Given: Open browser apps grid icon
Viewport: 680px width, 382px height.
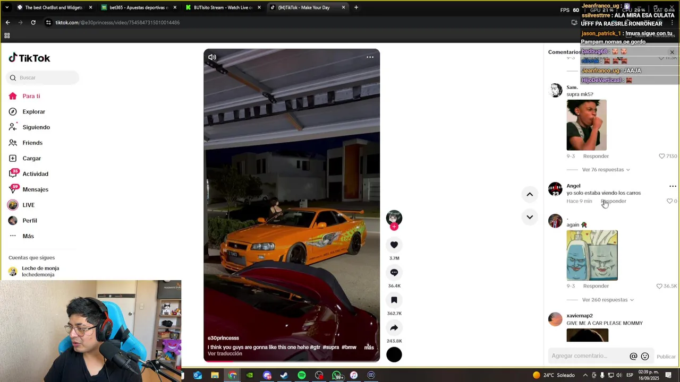Looking at the screenshot, I should [7, 36].
